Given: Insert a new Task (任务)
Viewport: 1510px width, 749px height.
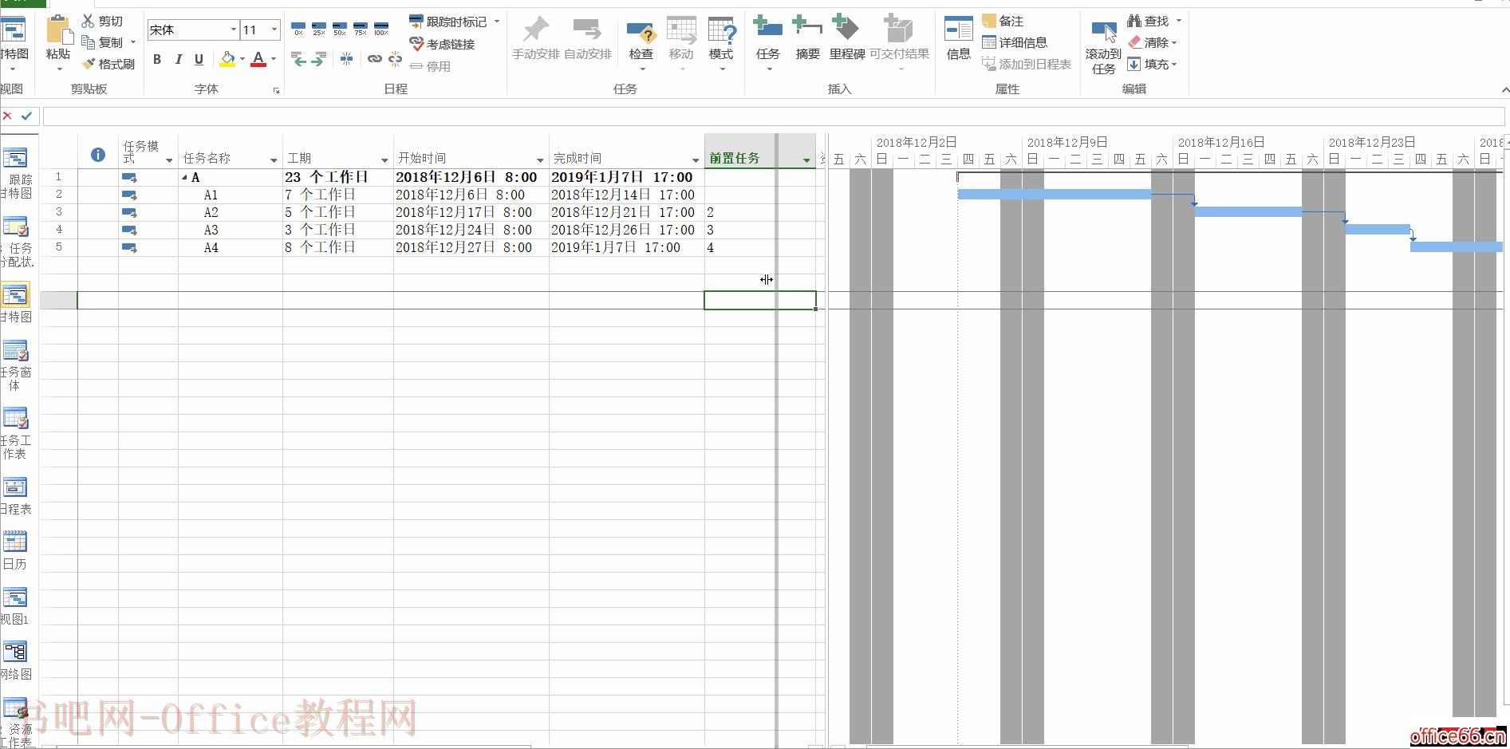Looking at the screenshot, I should [767, 41].
